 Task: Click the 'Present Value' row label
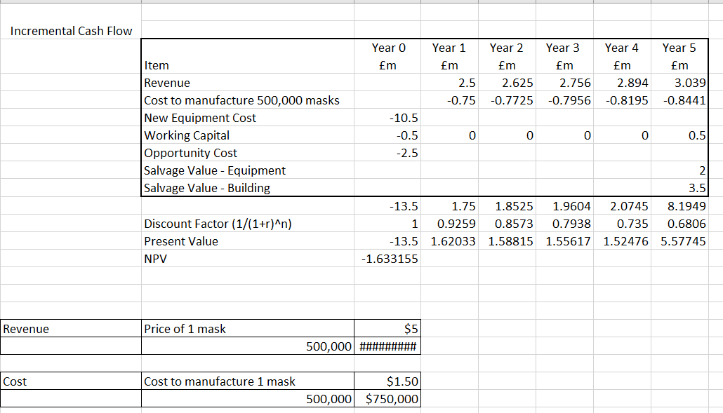(x=248, y=241)
